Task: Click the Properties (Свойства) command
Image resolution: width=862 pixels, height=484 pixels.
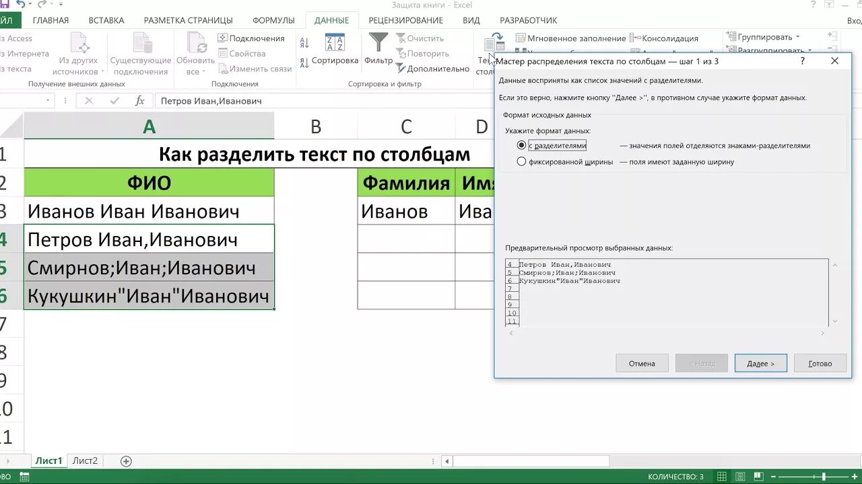Action: tap(241, 54)
